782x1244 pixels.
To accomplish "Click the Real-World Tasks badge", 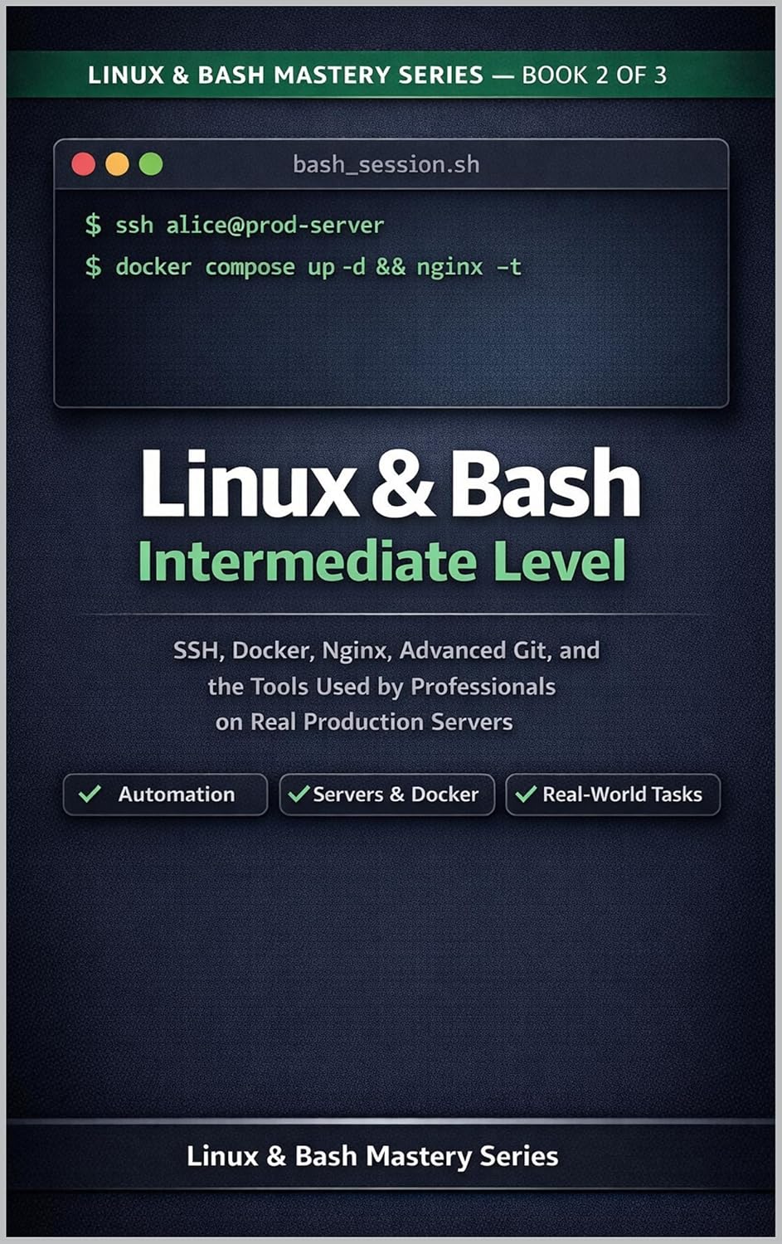I will (613, 795).
